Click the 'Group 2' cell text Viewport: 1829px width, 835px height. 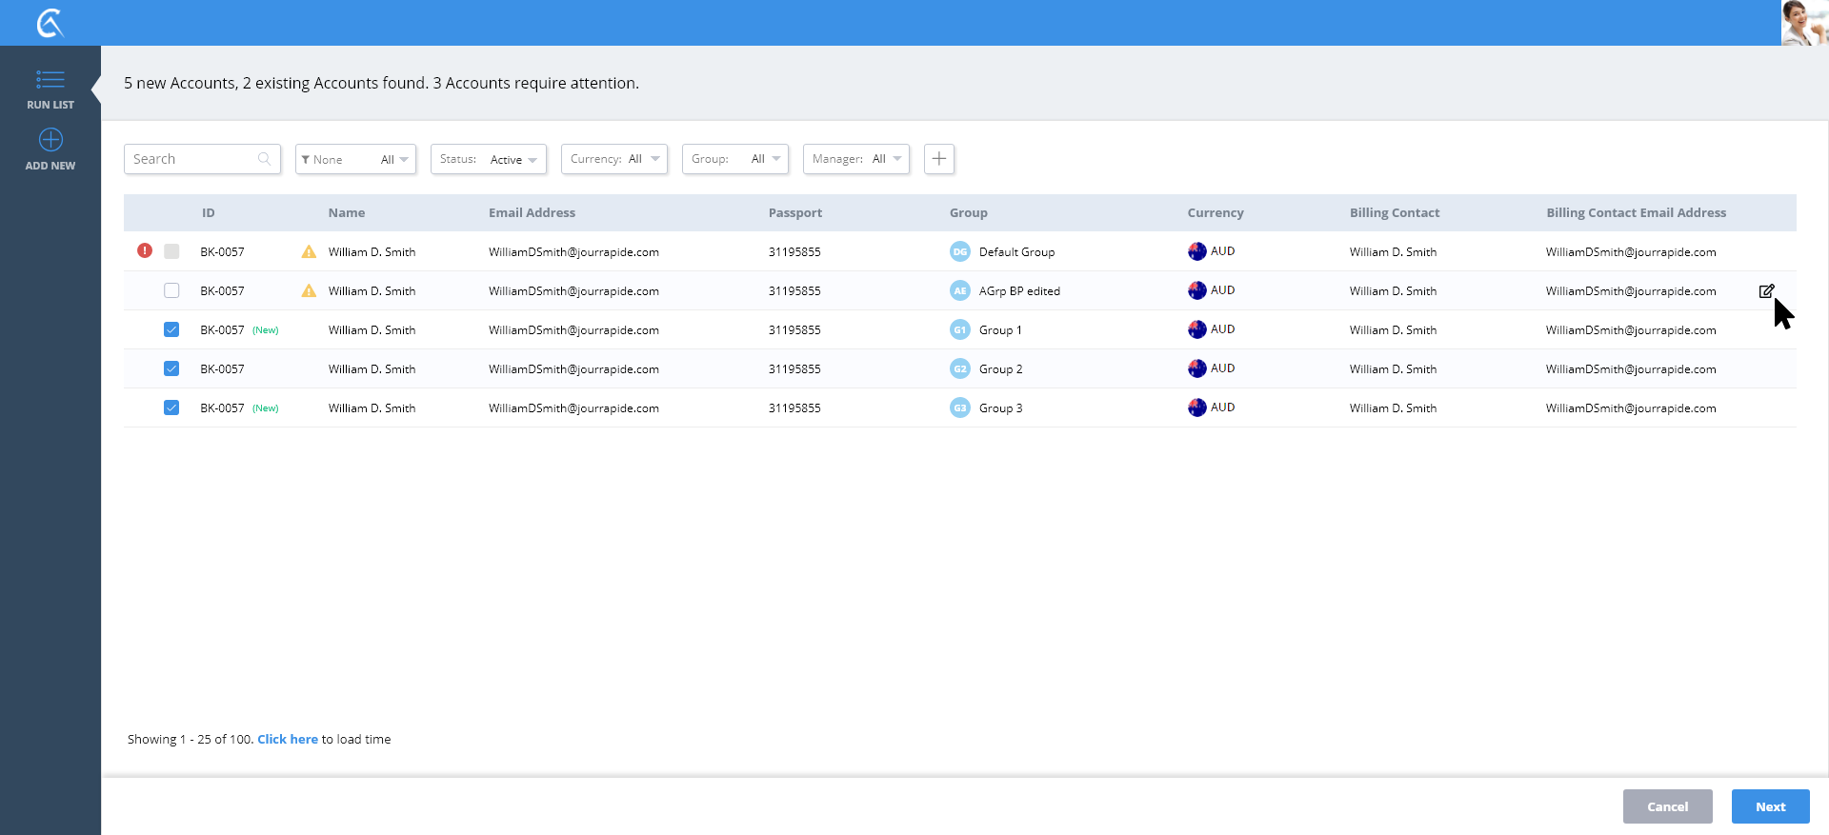1000,369
